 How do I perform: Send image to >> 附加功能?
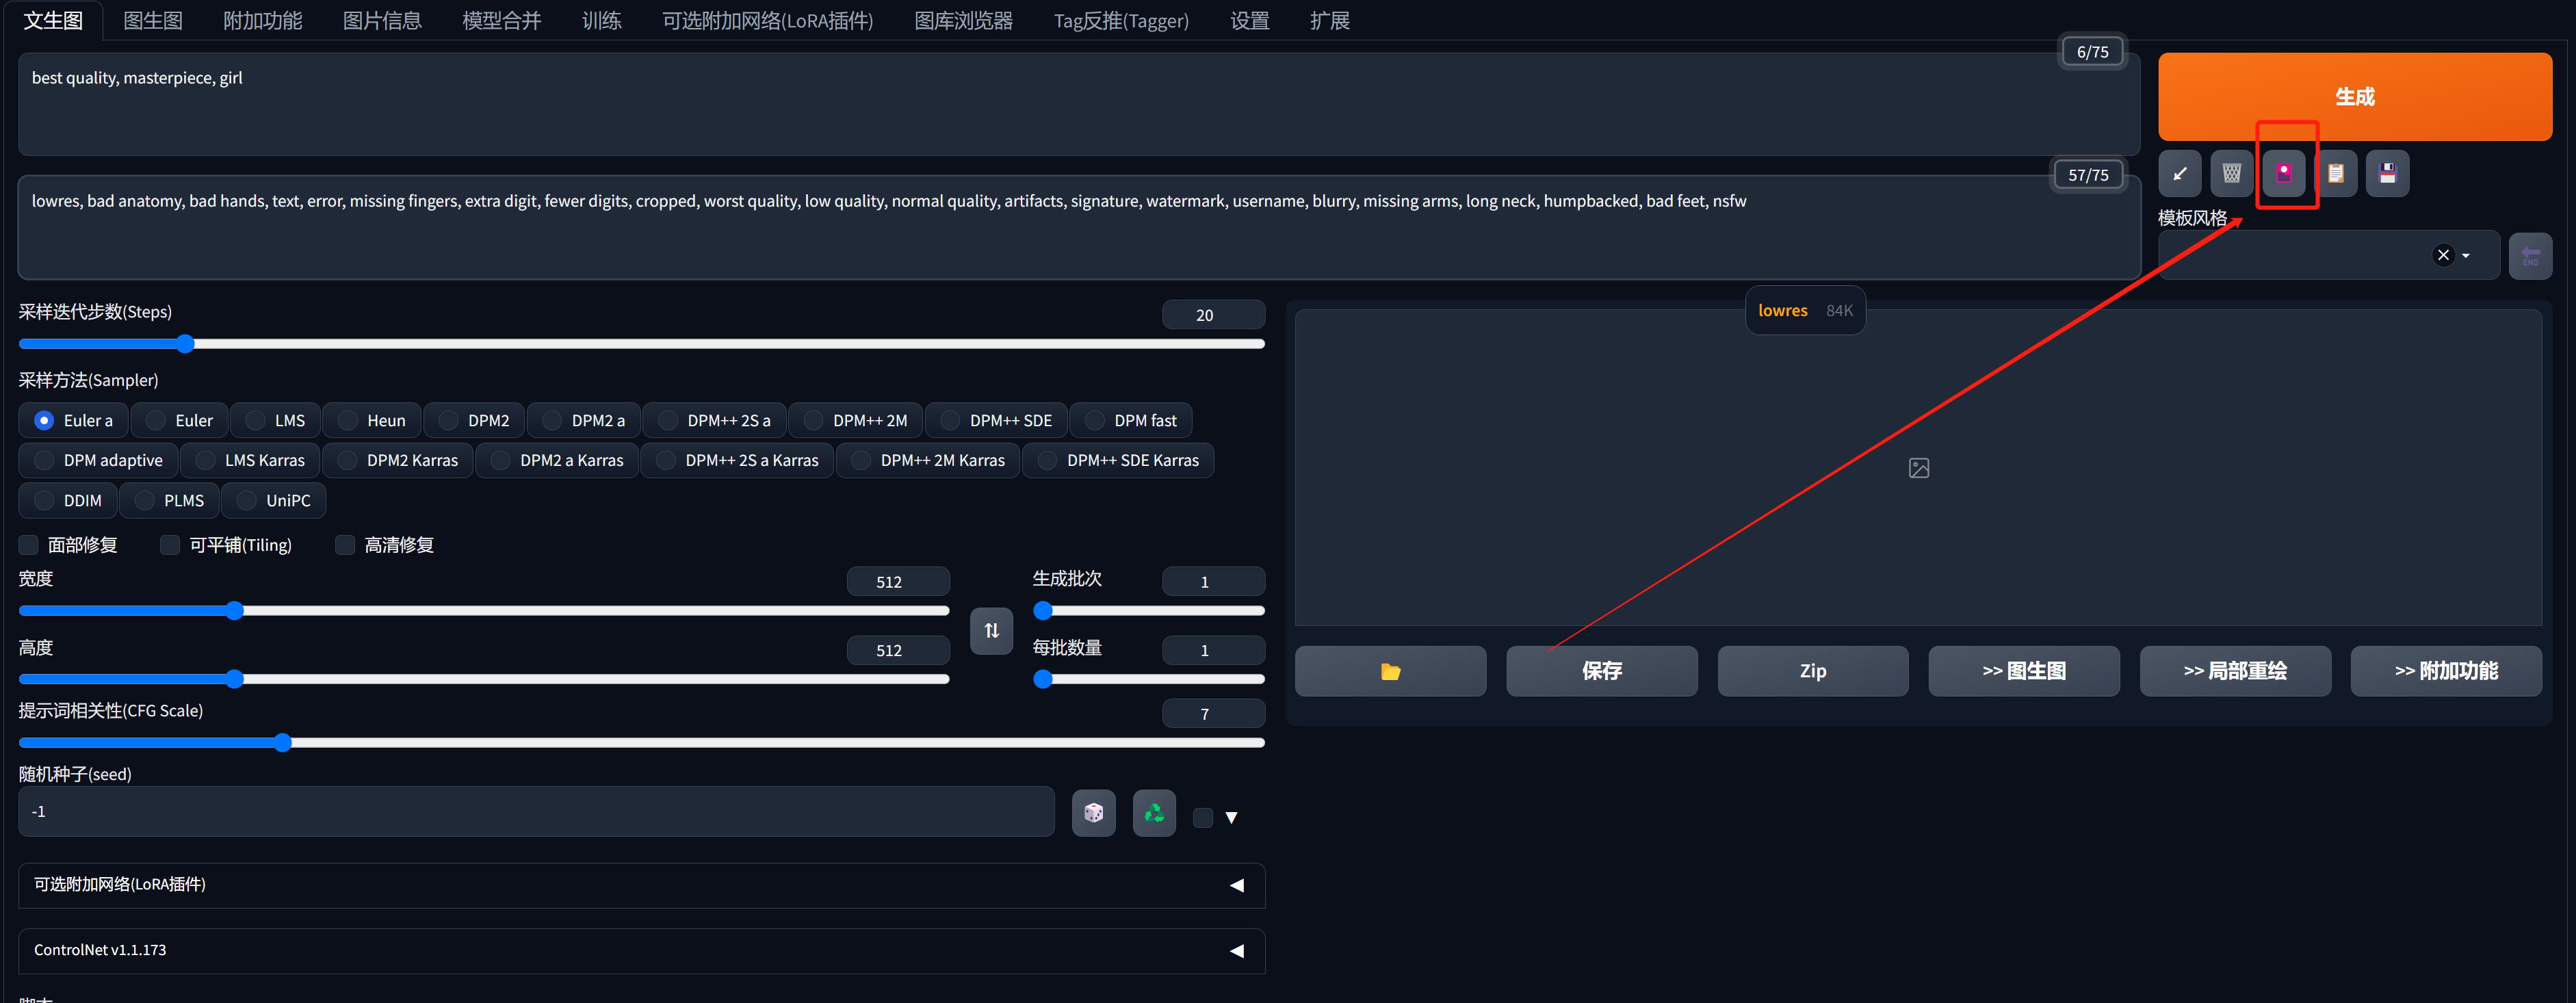point(2446,670)
